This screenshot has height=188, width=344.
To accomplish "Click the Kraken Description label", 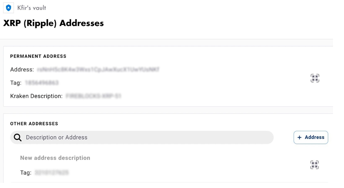I will click(x=36, y=96).
